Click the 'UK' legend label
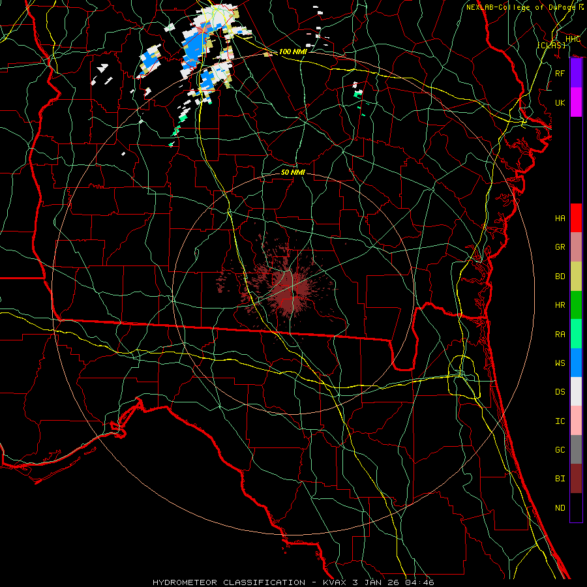587x587 pixels. 560,103
